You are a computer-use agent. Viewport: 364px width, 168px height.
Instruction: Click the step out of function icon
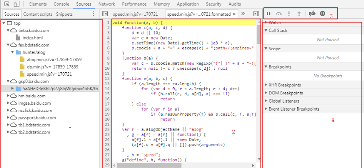click(x=299, y=14)
